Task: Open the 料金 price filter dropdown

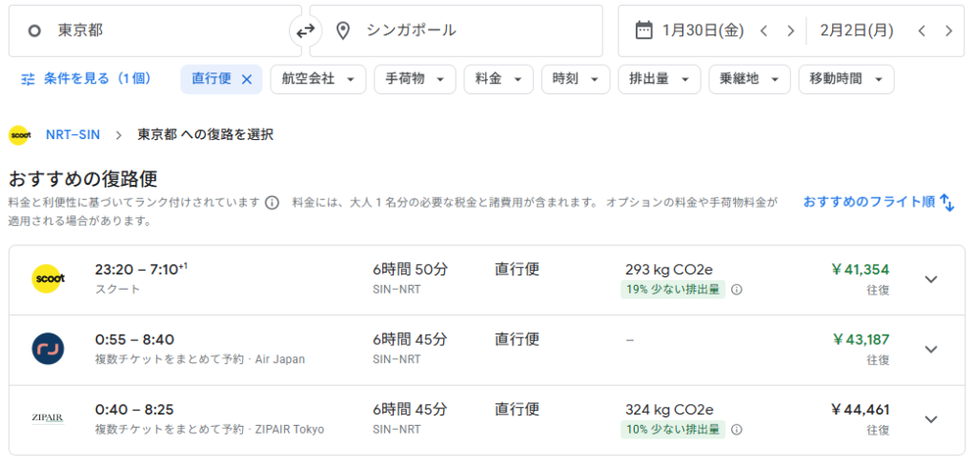Action: [498, 79]
